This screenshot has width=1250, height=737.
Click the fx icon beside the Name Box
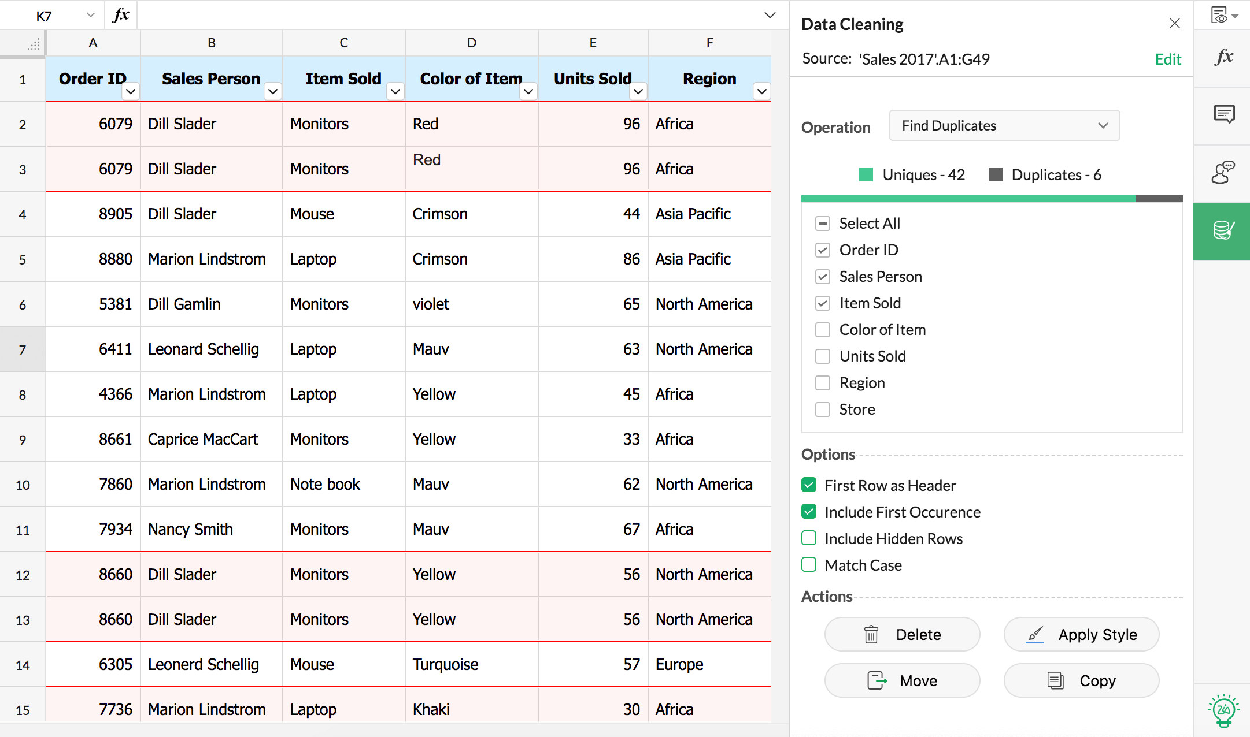120,16
